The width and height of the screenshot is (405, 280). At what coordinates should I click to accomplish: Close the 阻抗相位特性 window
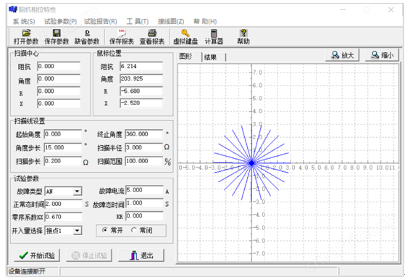391,10
